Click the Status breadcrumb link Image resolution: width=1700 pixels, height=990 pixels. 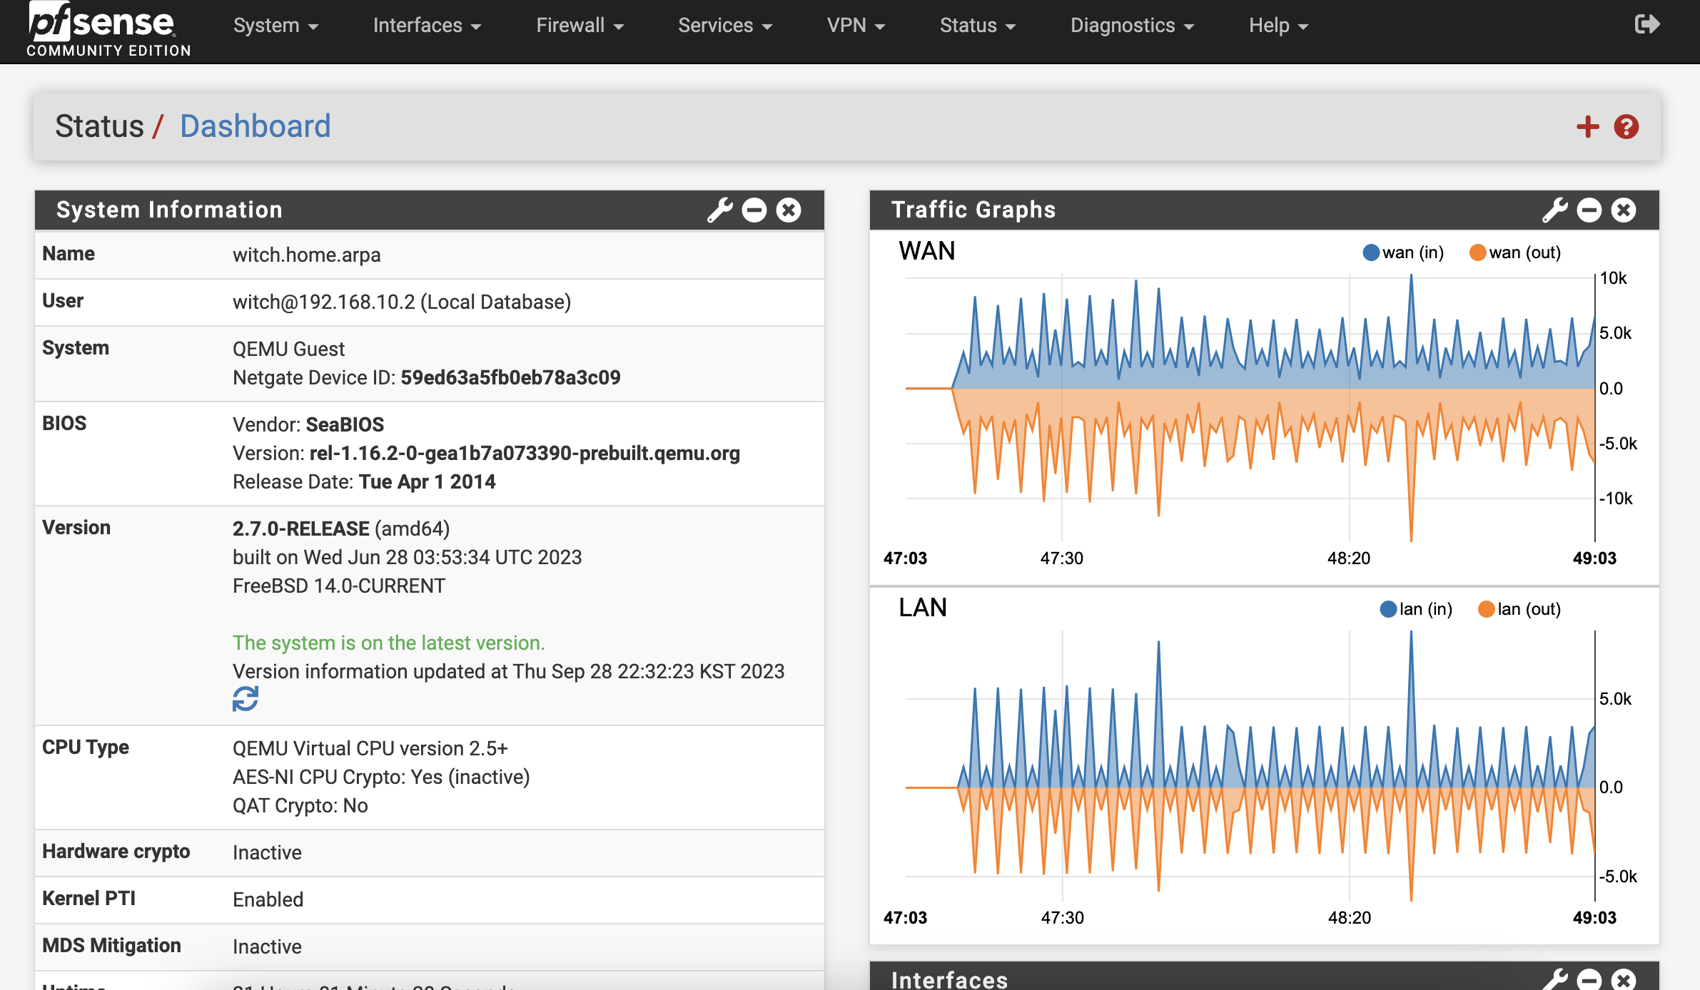pos(100,126)
